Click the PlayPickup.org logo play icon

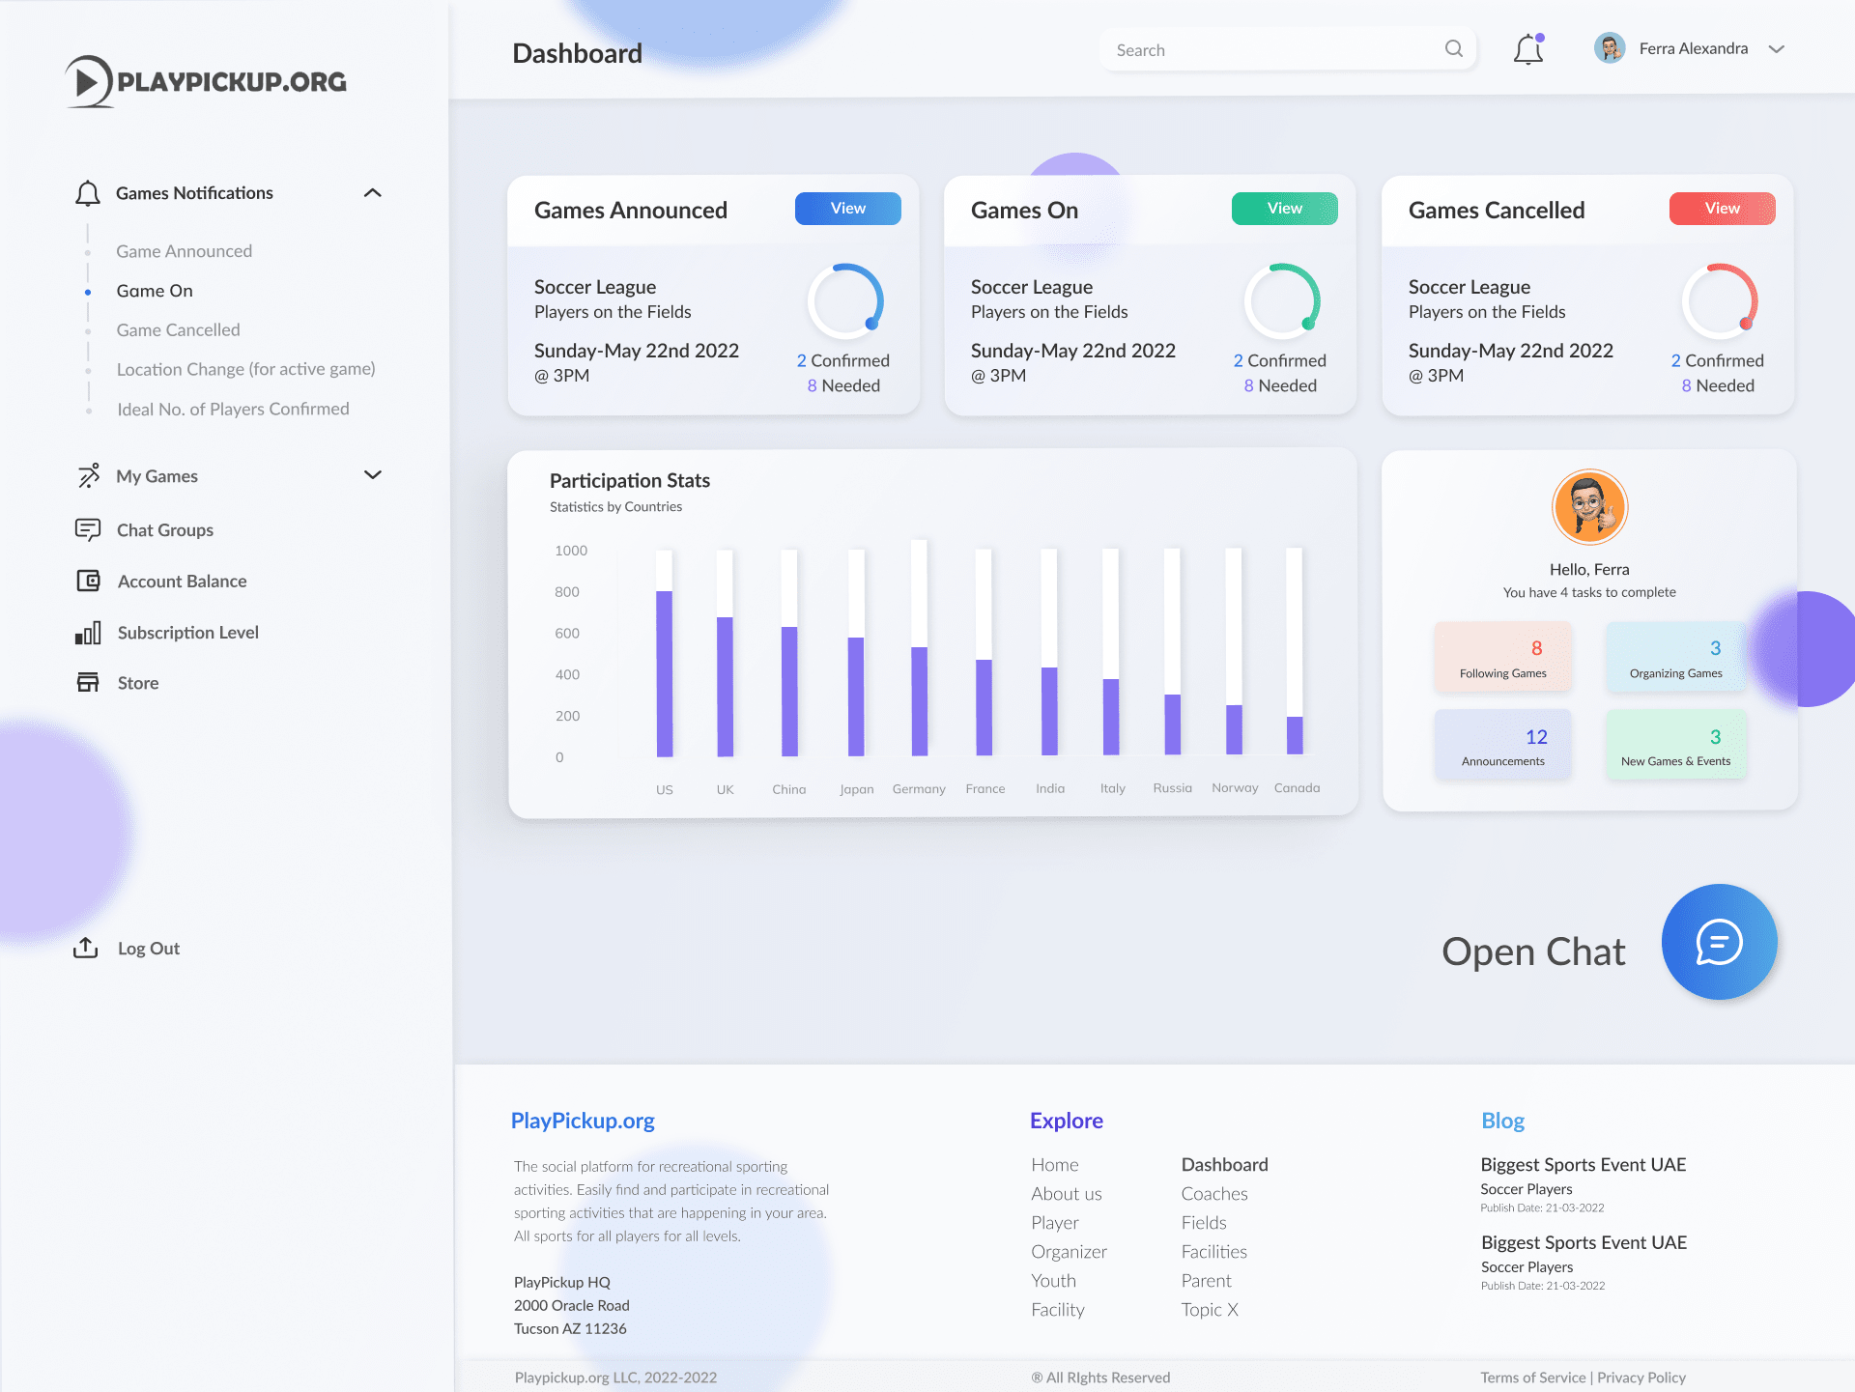click(x=89, y=81)
